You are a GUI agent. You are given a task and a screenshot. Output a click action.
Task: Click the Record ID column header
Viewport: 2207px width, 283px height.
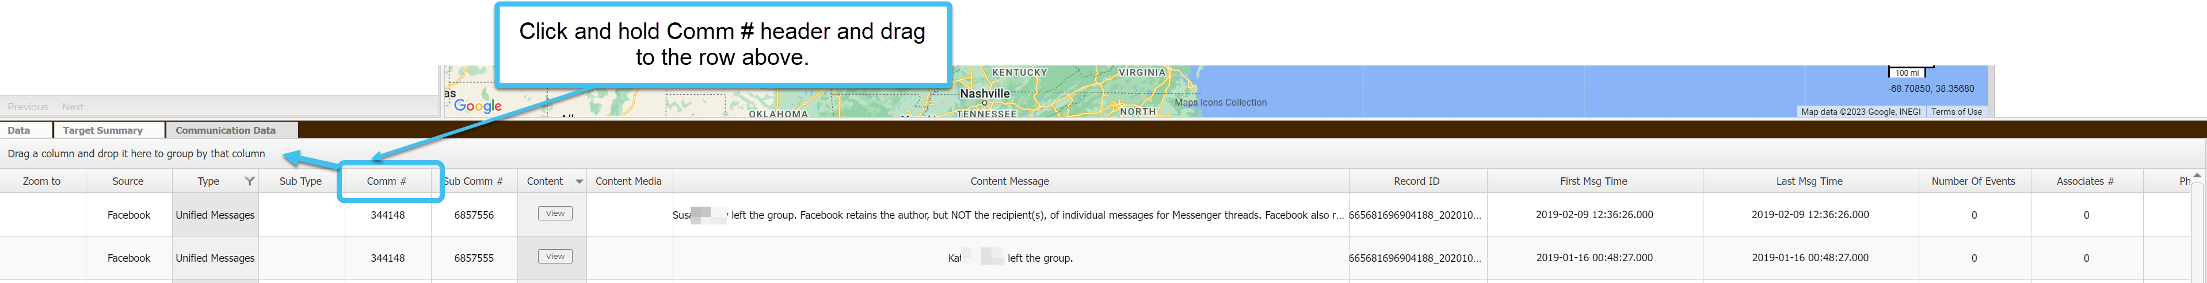tap(1416, 181)
